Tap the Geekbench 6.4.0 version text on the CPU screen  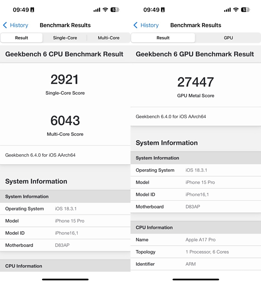[x=40, y=155]
